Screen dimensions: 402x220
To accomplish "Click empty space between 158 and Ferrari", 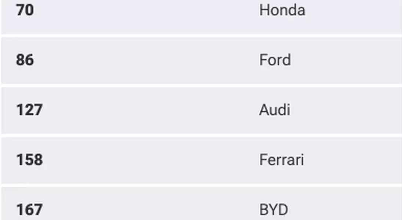I will click(x=151, y=160).
